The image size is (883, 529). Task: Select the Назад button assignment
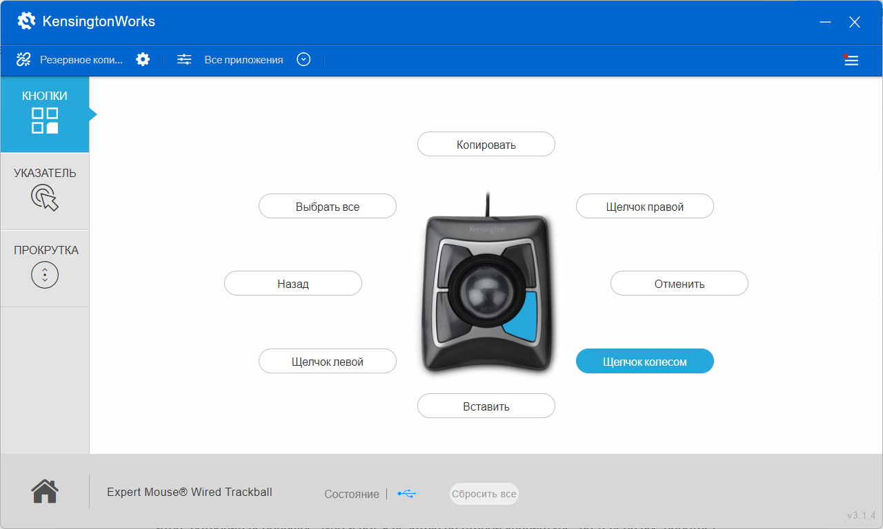tap(293, 284)
